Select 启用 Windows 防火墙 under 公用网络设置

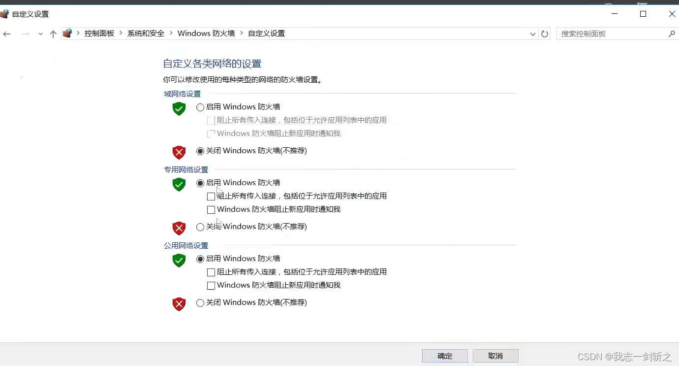200,259
